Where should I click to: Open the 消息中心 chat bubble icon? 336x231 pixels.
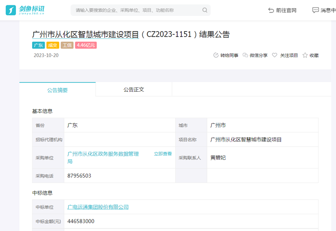[x=315, y=10]
